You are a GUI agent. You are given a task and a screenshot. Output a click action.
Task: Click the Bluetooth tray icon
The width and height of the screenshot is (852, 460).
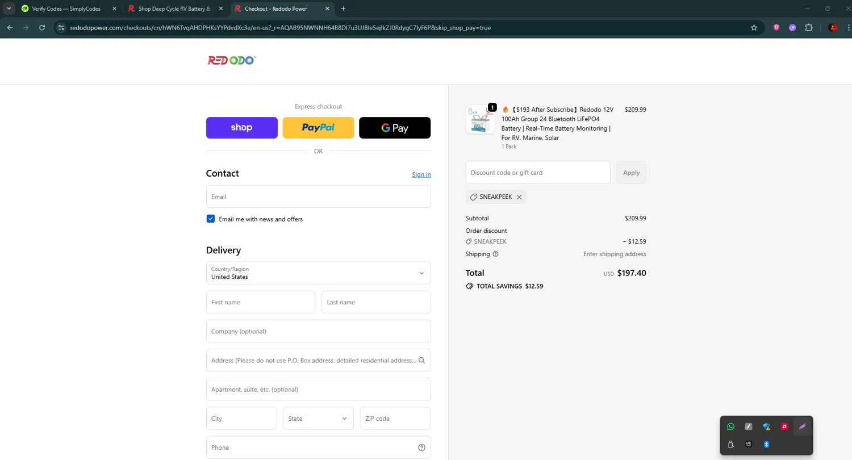pyautogui.click(x=767, y=444)
